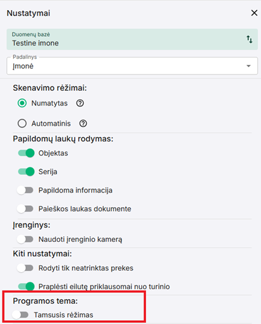Click the help icon next to Numatytas
261x324 pixels.
coord(80,104)
